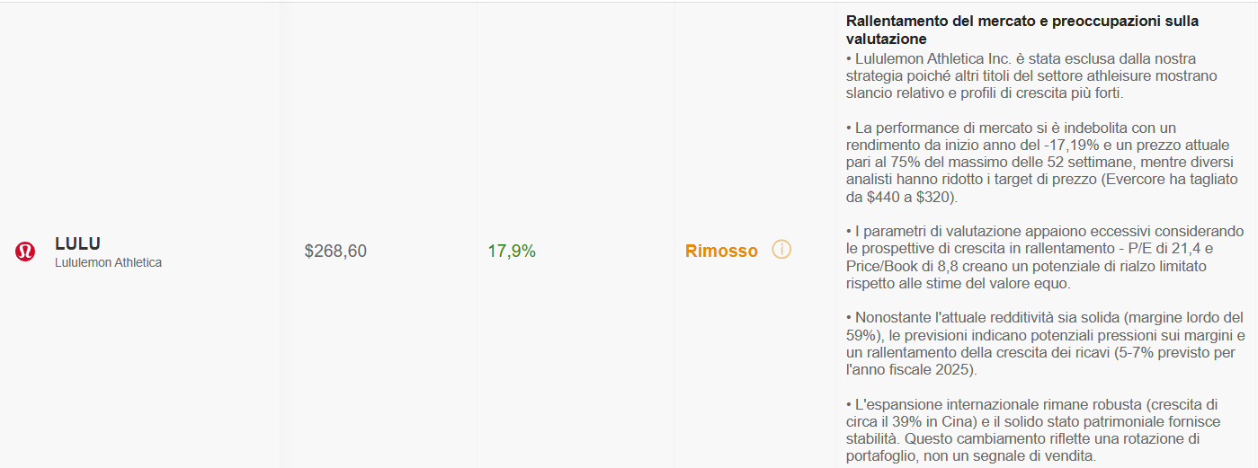Click the bullet about P/E di 21,4
Screen dimensions: 1258x468
pyautogui.click(x=1045, y=258)
